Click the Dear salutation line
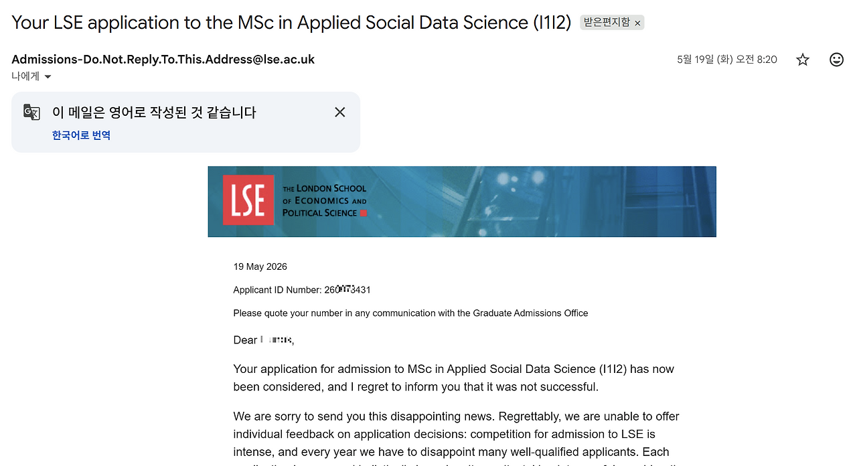This screenshot has height=466, width=857. [264, 340]
